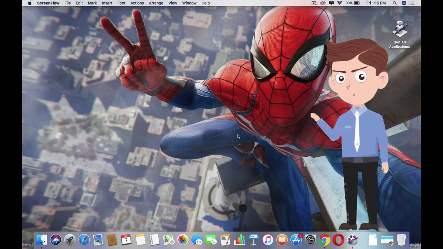This screenshot has width=443, height=249.
Task: Launch Siri from the Dock
Action: [x=56, y=240]
